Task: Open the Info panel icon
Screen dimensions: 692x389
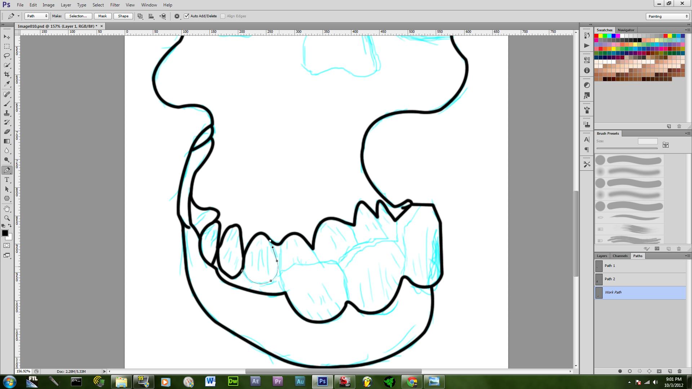Action: [587, 71]
